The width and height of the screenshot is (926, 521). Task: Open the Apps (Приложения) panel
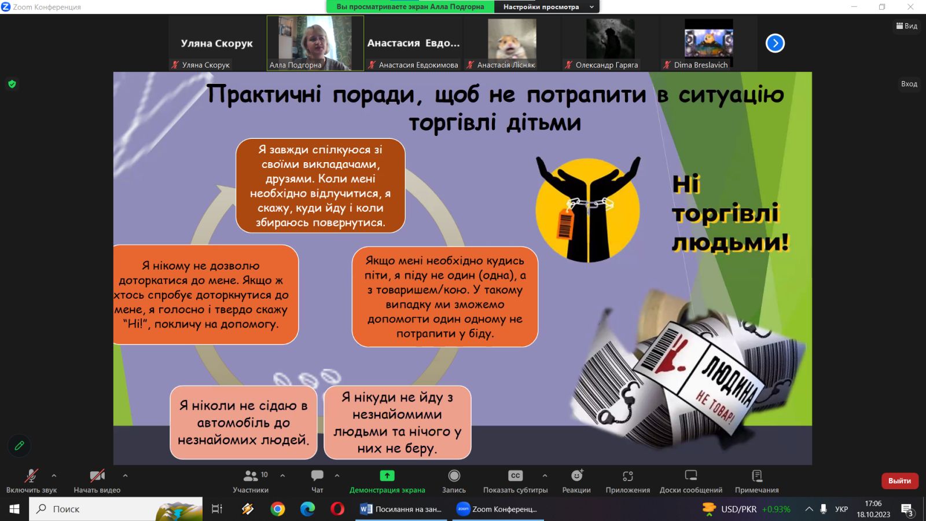(x=627, y=480)
